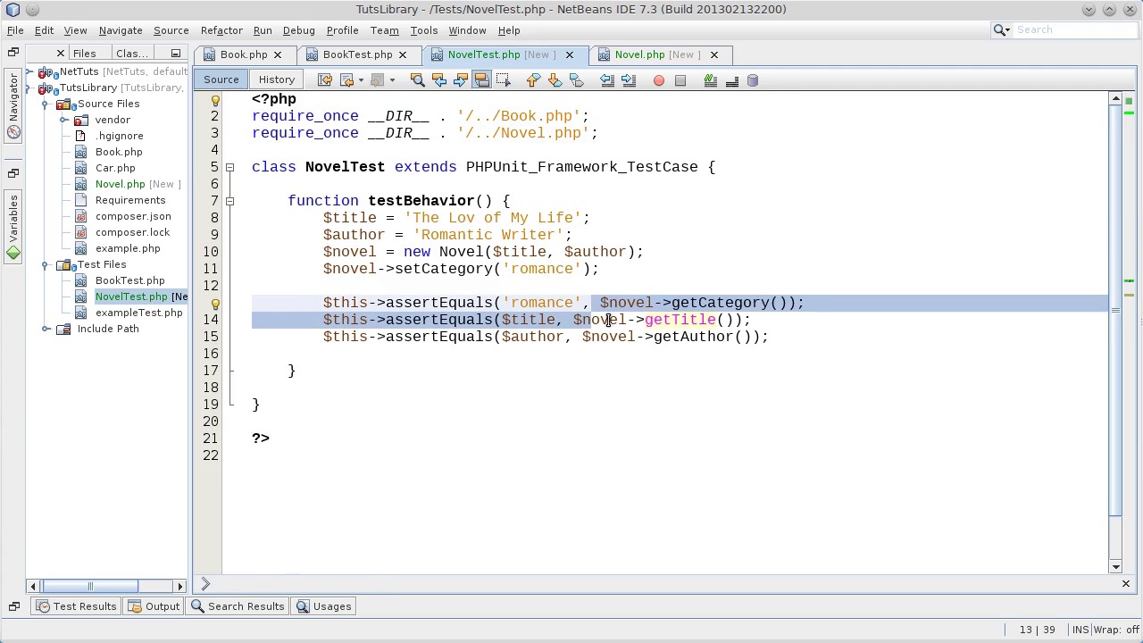Click the green Comment icon in editor toolbar

click(x=711, y=80)
